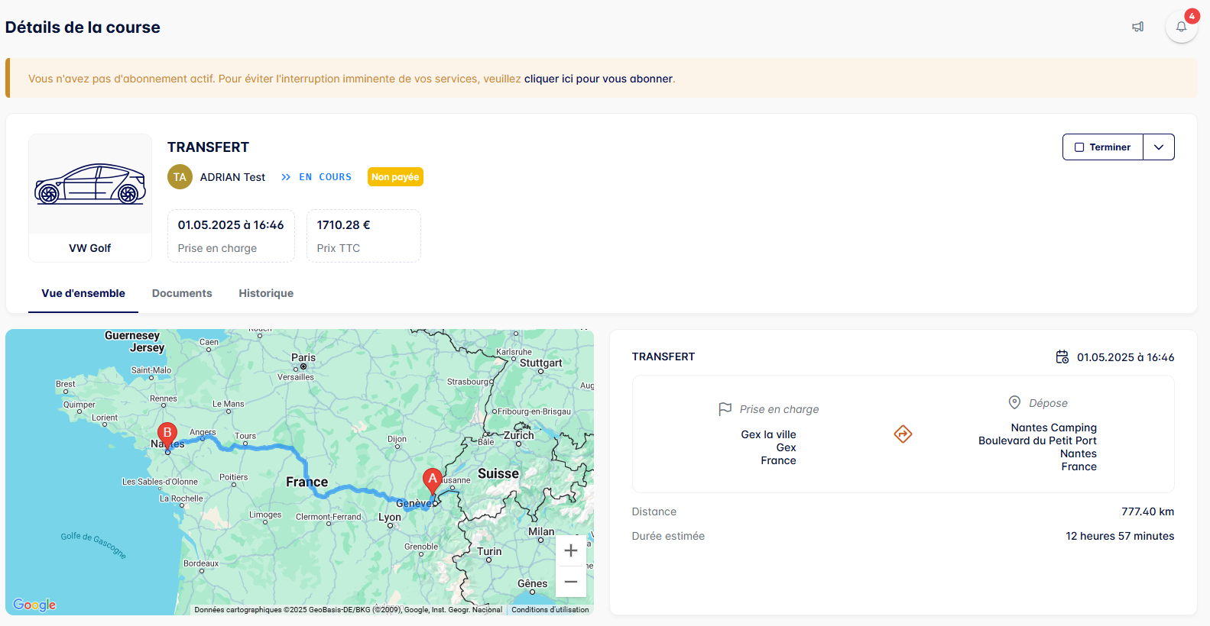The height and width of the screenshot is (626, 1210).
Task: Click the 1710.28 € Prix TTC card
Action: click(x=364, y=236)
